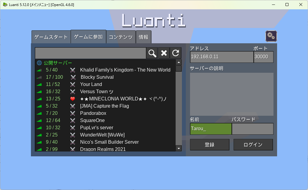Select the MINECLONIA WORLD server

coord(105,99)
